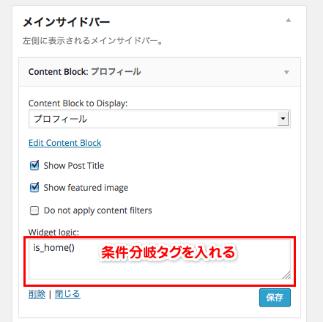Click the メインサイドバー heading
Viewport: 323px width, 322px height.
coord(67,22)
